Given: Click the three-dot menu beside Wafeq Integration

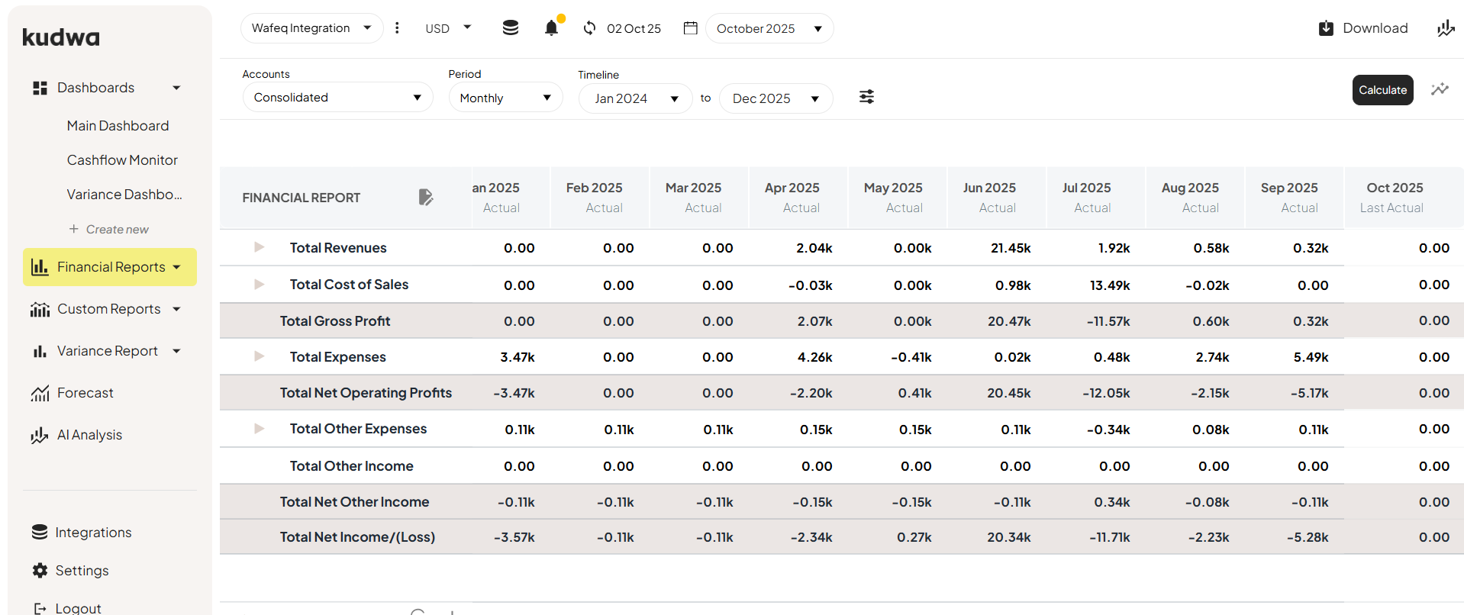Looking at the screenshot, I should tap(397, 28).
